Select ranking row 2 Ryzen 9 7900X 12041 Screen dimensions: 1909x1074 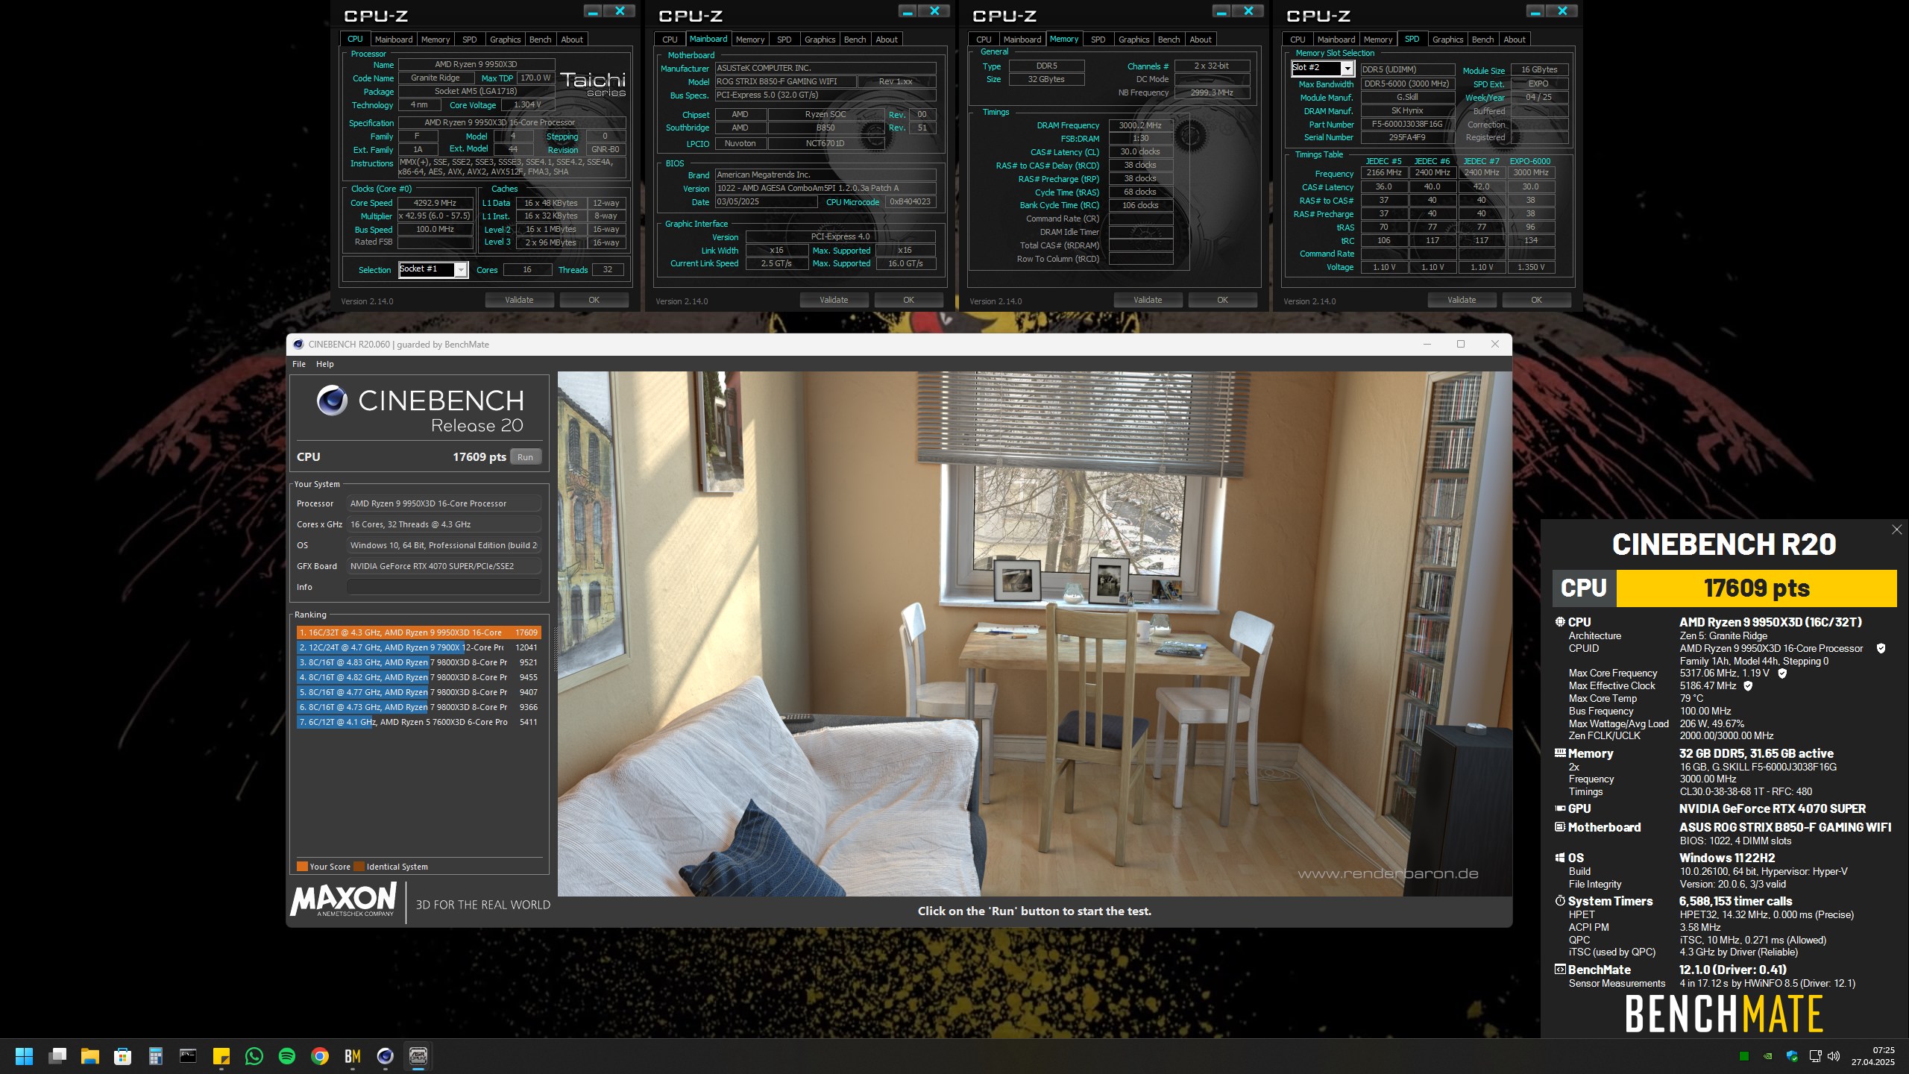418,647
